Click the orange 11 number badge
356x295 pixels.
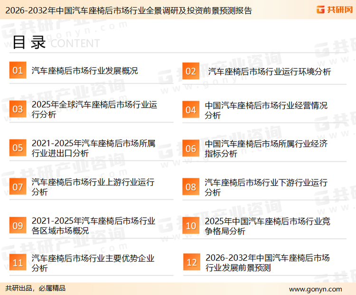click(x=18, y=263)
